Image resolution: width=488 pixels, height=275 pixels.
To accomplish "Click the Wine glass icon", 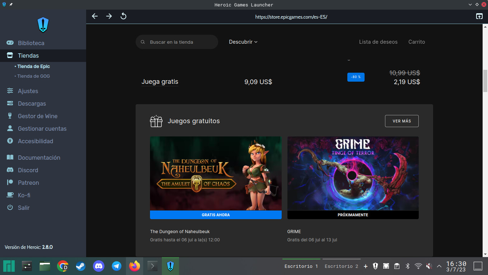I will point(10,116).
